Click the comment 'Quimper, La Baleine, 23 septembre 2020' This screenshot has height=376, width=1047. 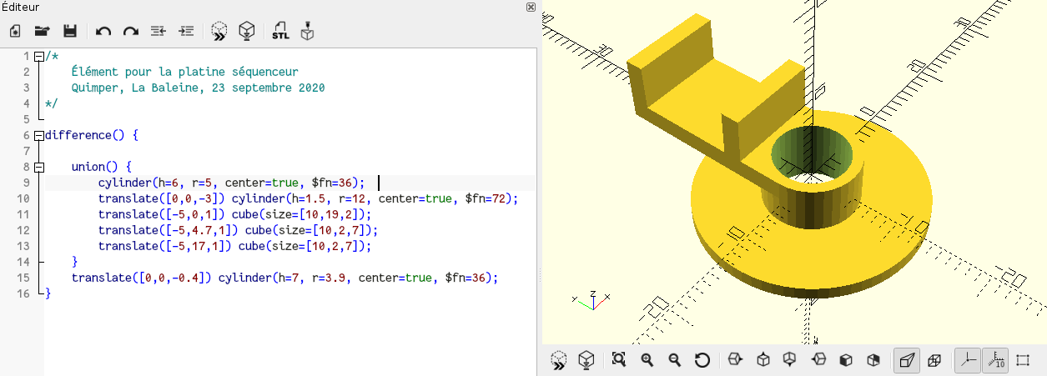[198, 88]
